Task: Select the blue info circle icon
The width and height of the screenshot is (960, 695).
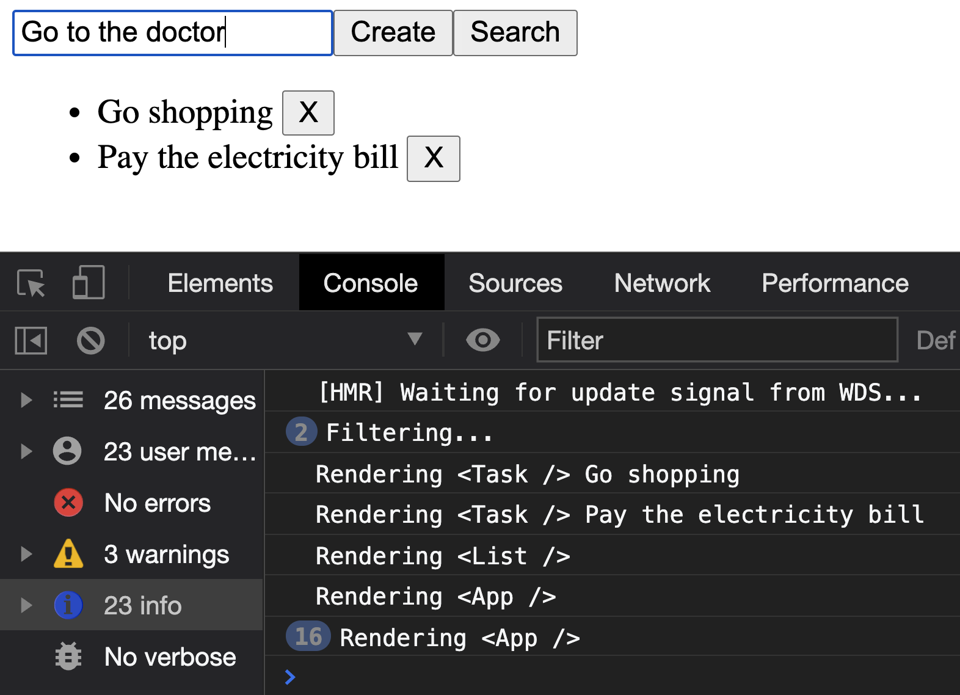Action: [68, 605]
